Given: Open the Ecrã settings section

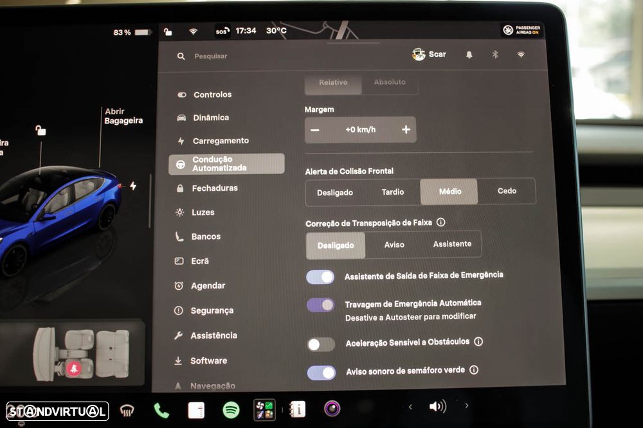Looking at the screenshot, I should [x=192, y=261].
